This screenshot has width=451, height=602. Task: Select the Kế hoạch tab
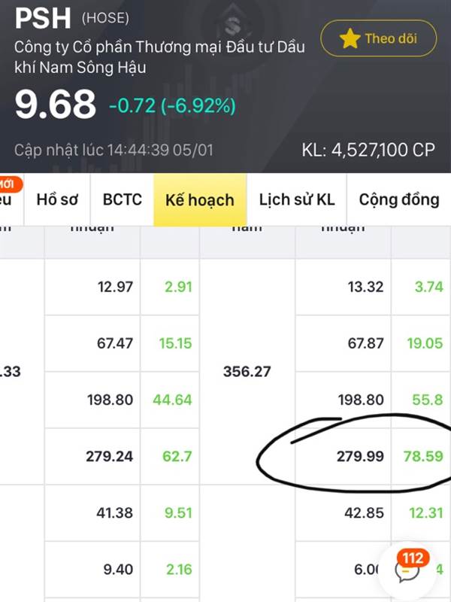pyautogui.click(x=200, y=199)
